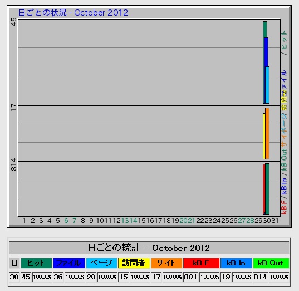
Task: Click the yellow visitors bar in chart
Action: [264, 136]
